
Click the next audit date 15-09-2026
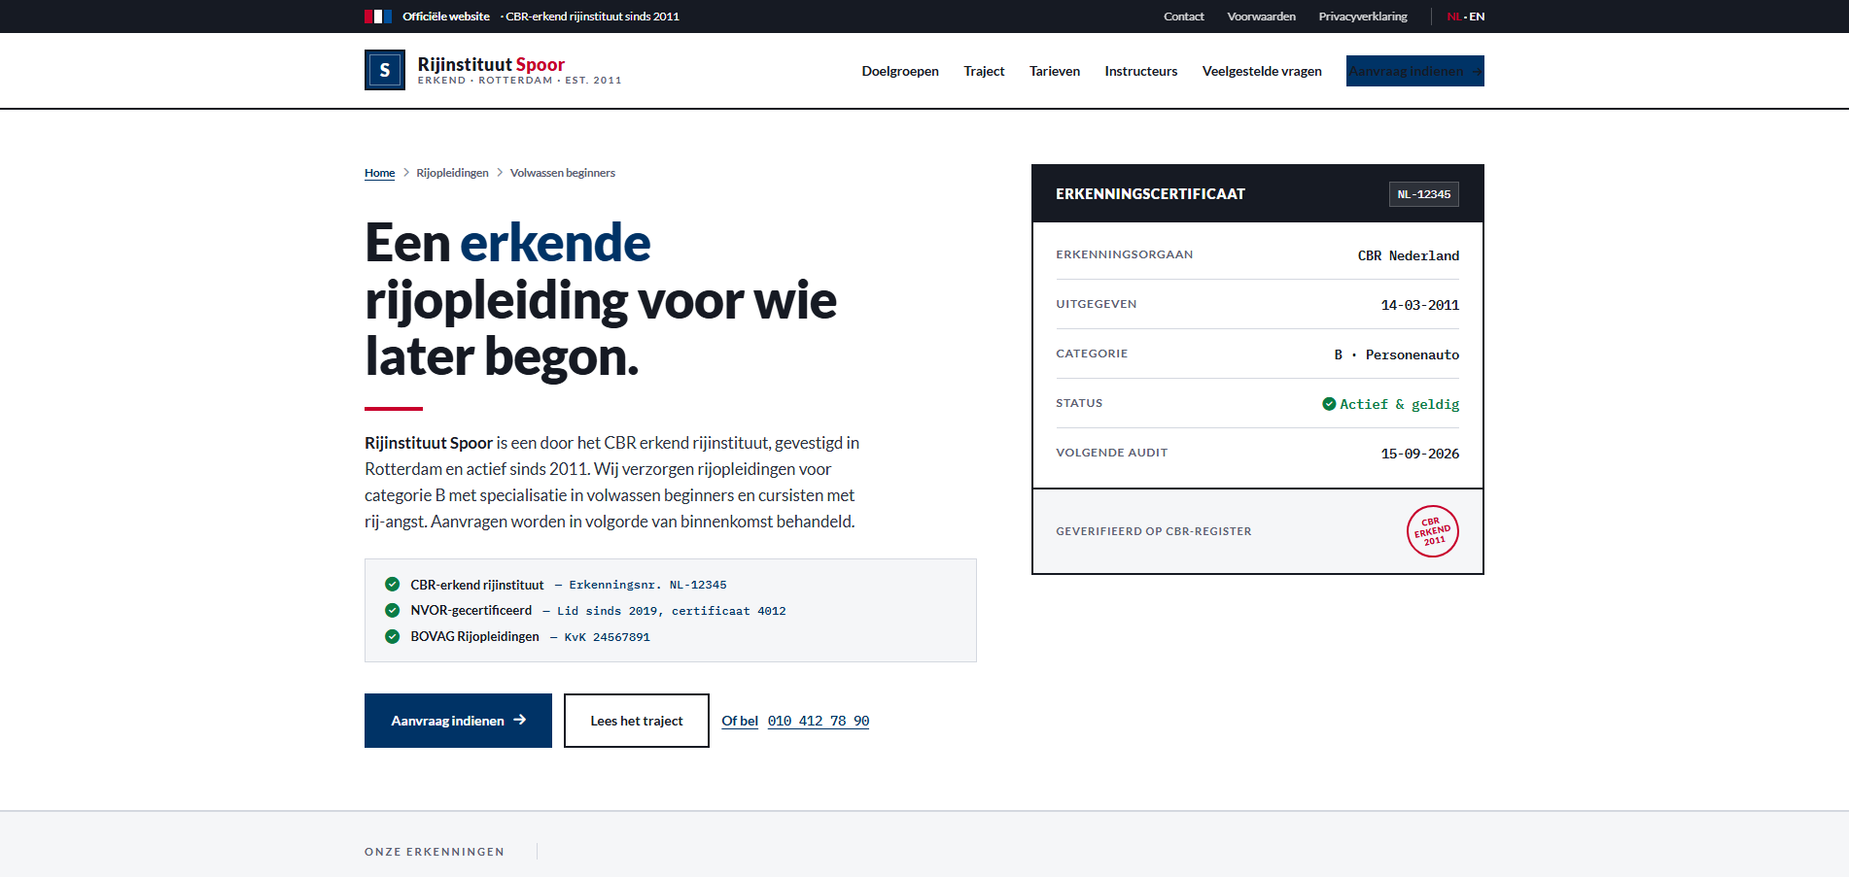(1419, 454)
